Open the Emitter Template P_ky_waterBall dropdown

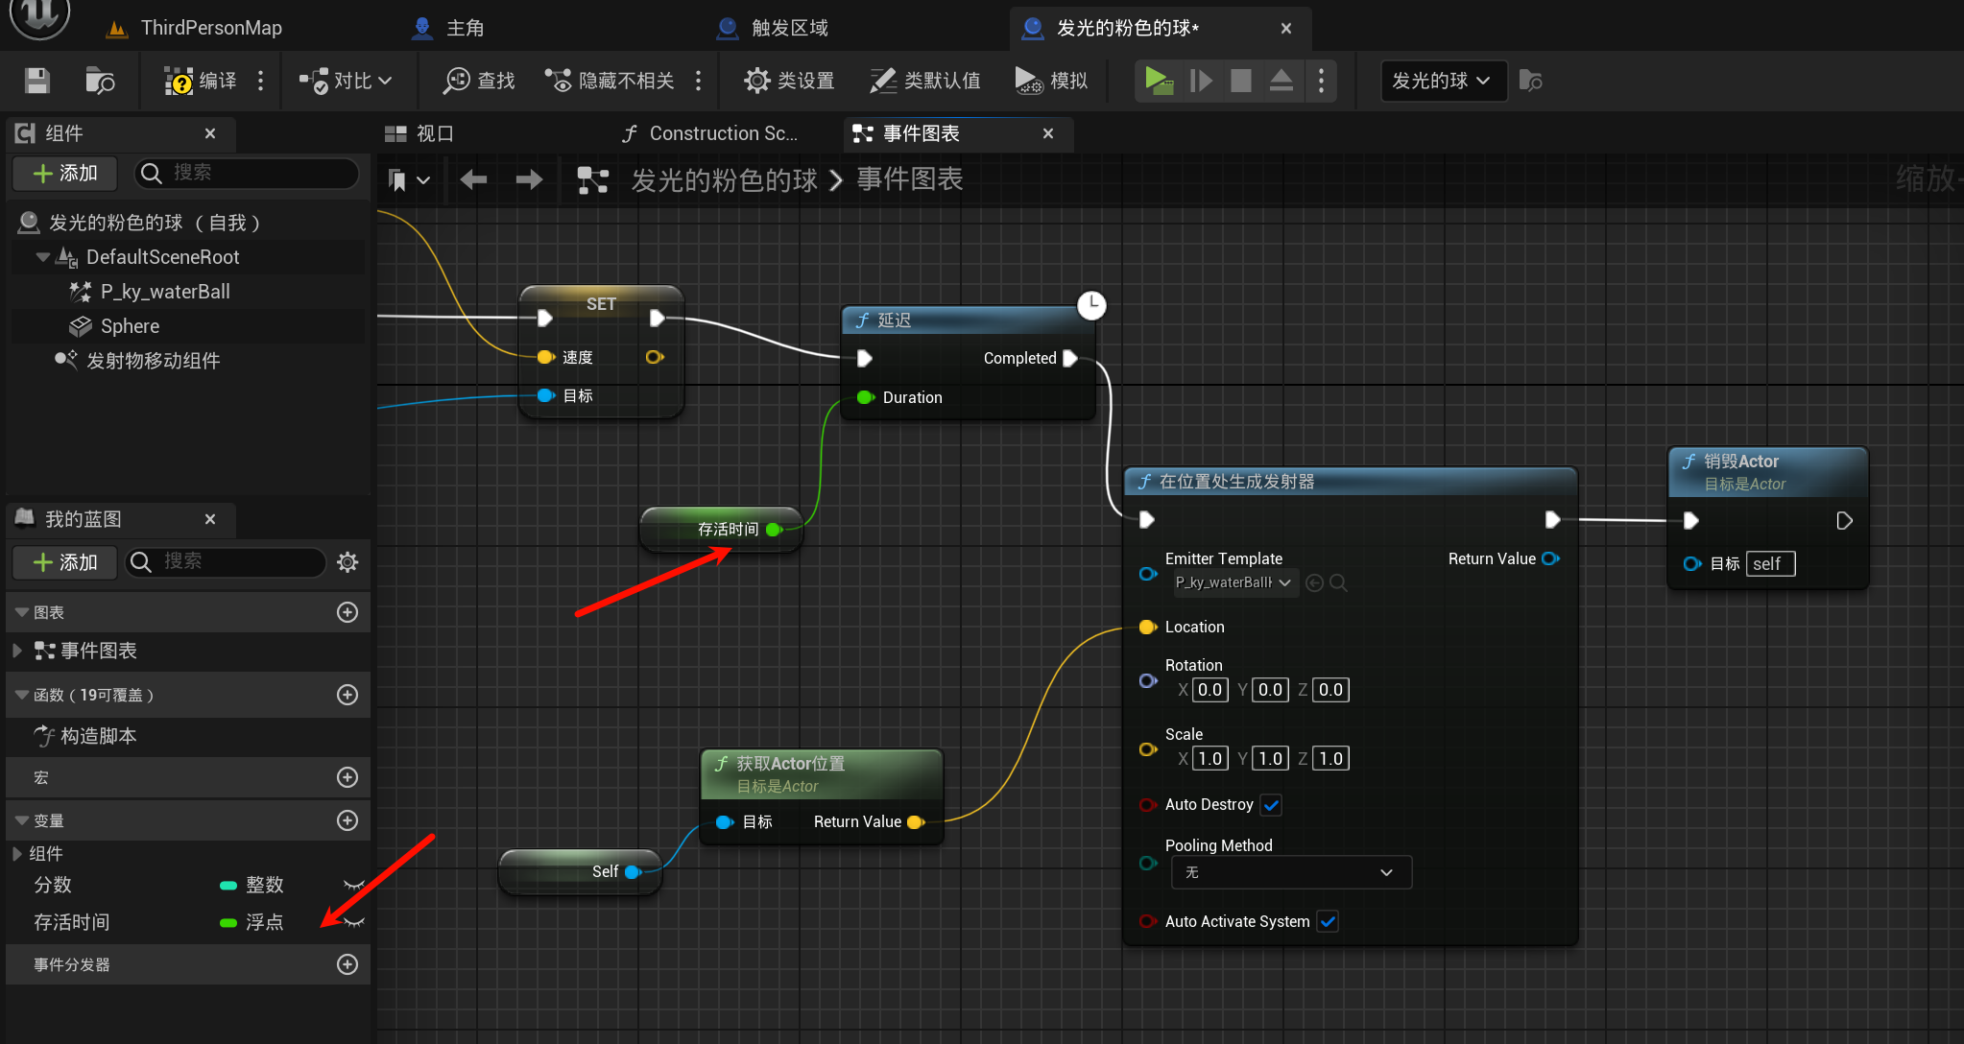pos(1234,582)
